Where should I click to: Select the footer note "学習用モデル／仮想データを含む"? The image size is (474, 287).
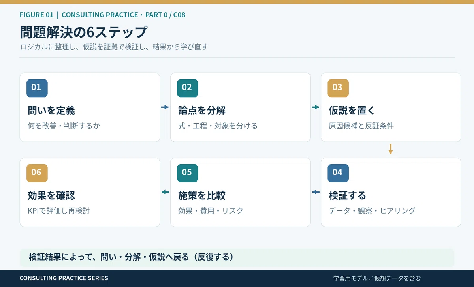377,278
